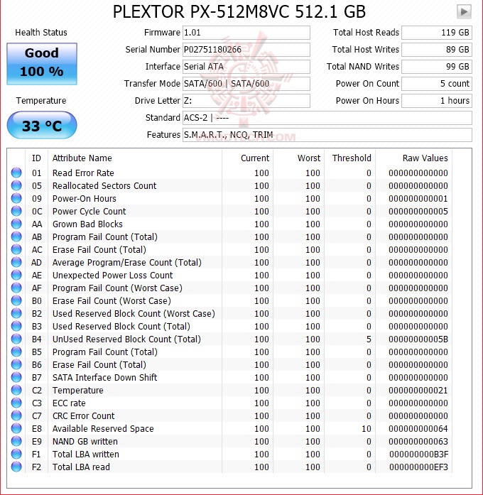Select the Reallocated Sectors Count attribute name
The image size is (483, 495).
104,185
